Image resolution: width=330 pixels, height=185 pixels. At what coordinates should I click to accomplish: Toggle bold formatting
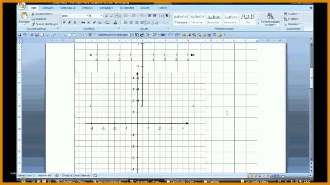(x=64, y=22)
